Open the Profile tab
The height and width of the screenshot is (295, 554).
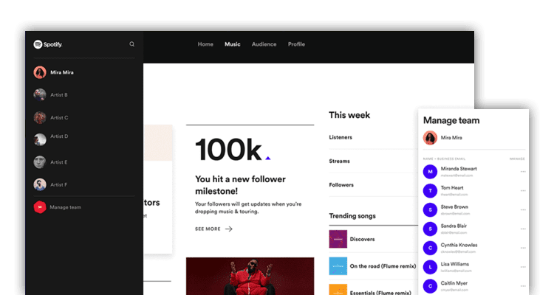tap(296, 44)
